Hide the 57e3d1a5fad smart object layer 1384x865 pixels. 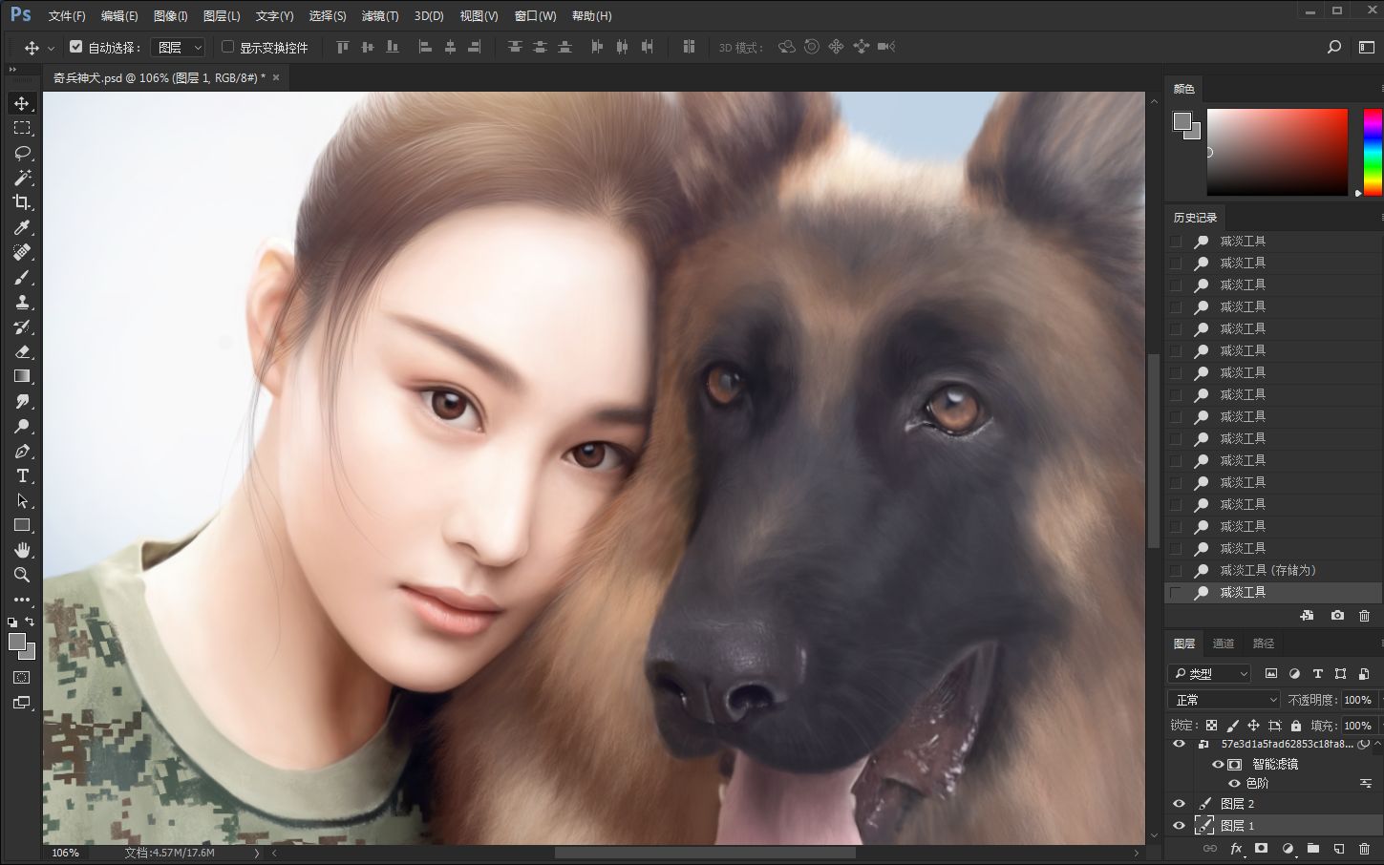pyautogui.click(x=1179, y=744)
